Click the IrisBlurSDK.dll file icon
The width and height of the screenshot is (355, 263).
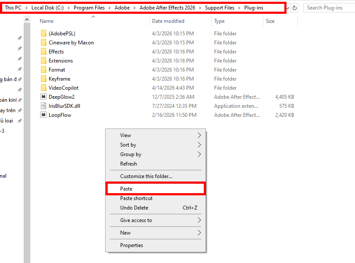tap(44, 106)
